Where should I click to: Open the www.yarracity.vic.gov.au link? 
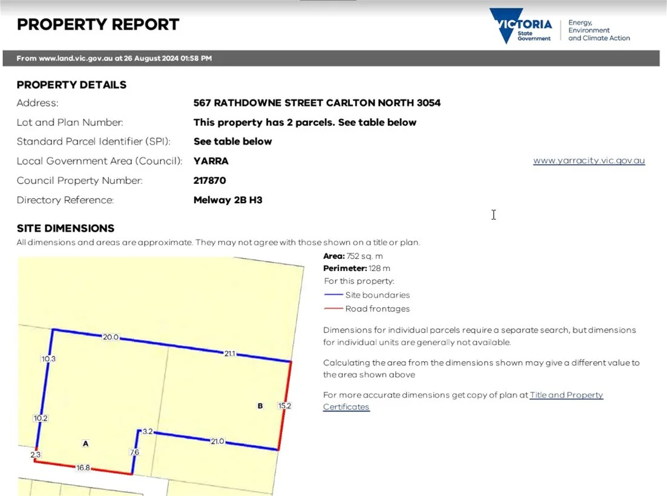(x=588, y=161)
